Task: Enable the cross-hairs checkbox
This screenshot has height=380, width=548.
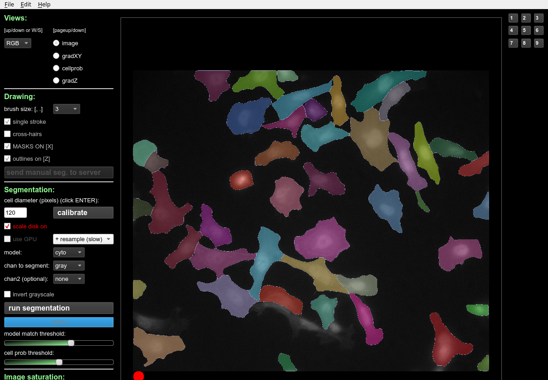Action: [x=7, y=134]
